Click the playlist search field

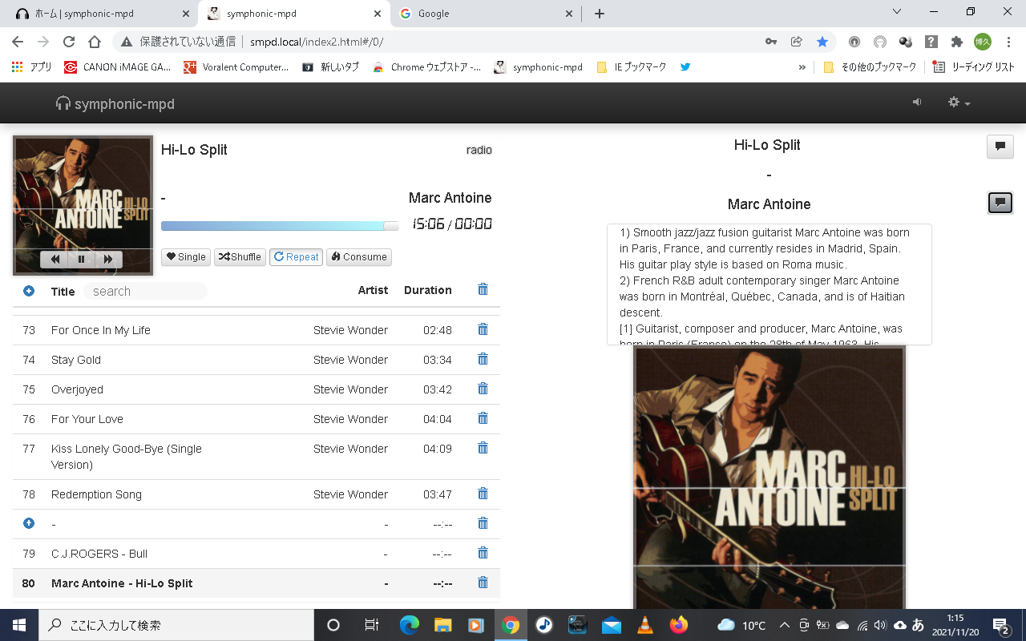[145, 291]
